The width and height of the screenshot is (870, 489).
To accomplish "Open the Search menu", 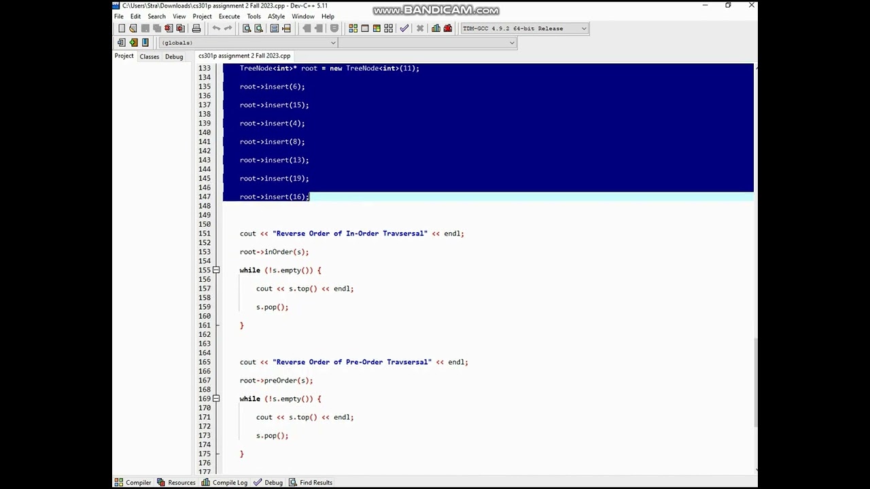I will tap(156, 16).
